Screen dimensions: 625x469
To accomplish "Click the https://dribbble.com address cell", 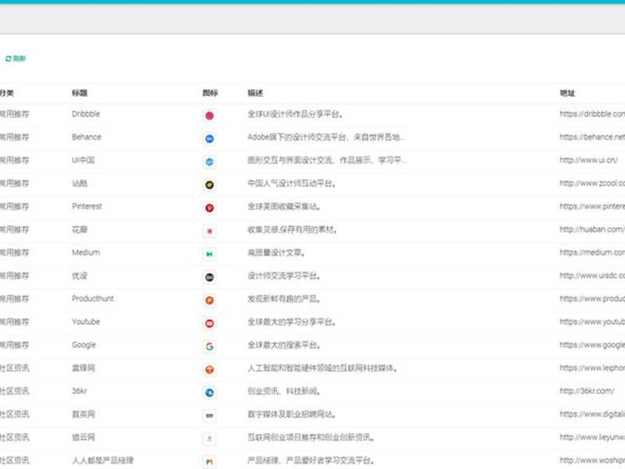I will coord(592,113).
